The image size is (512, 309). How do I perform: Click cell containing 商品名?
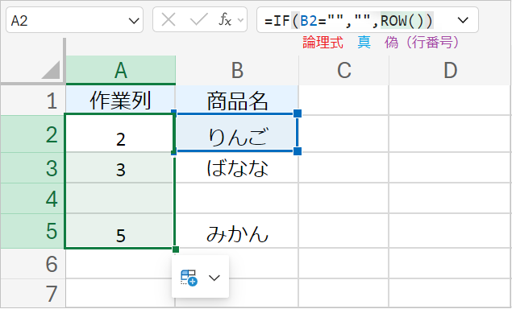click(x=237, y=100)
